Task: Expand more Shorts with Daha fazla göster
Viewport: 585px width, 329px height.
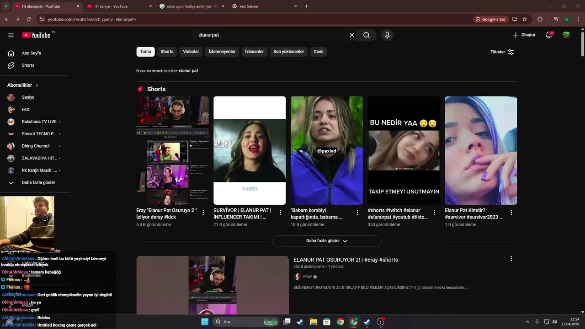Action: pyautogui.click(x=327, y=241)
